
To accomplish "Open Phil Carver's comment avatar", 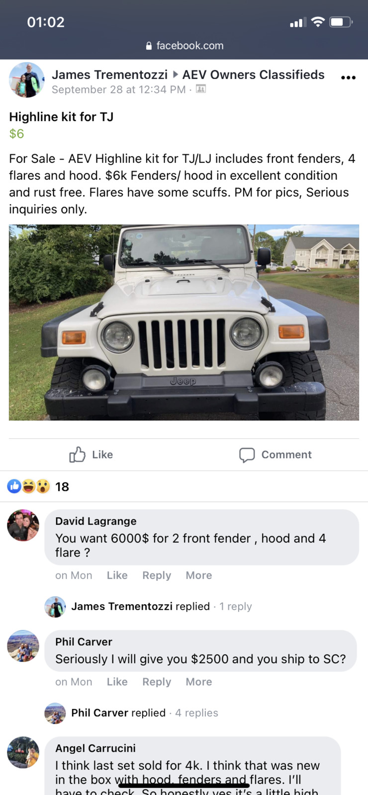I will click(23, 646).
